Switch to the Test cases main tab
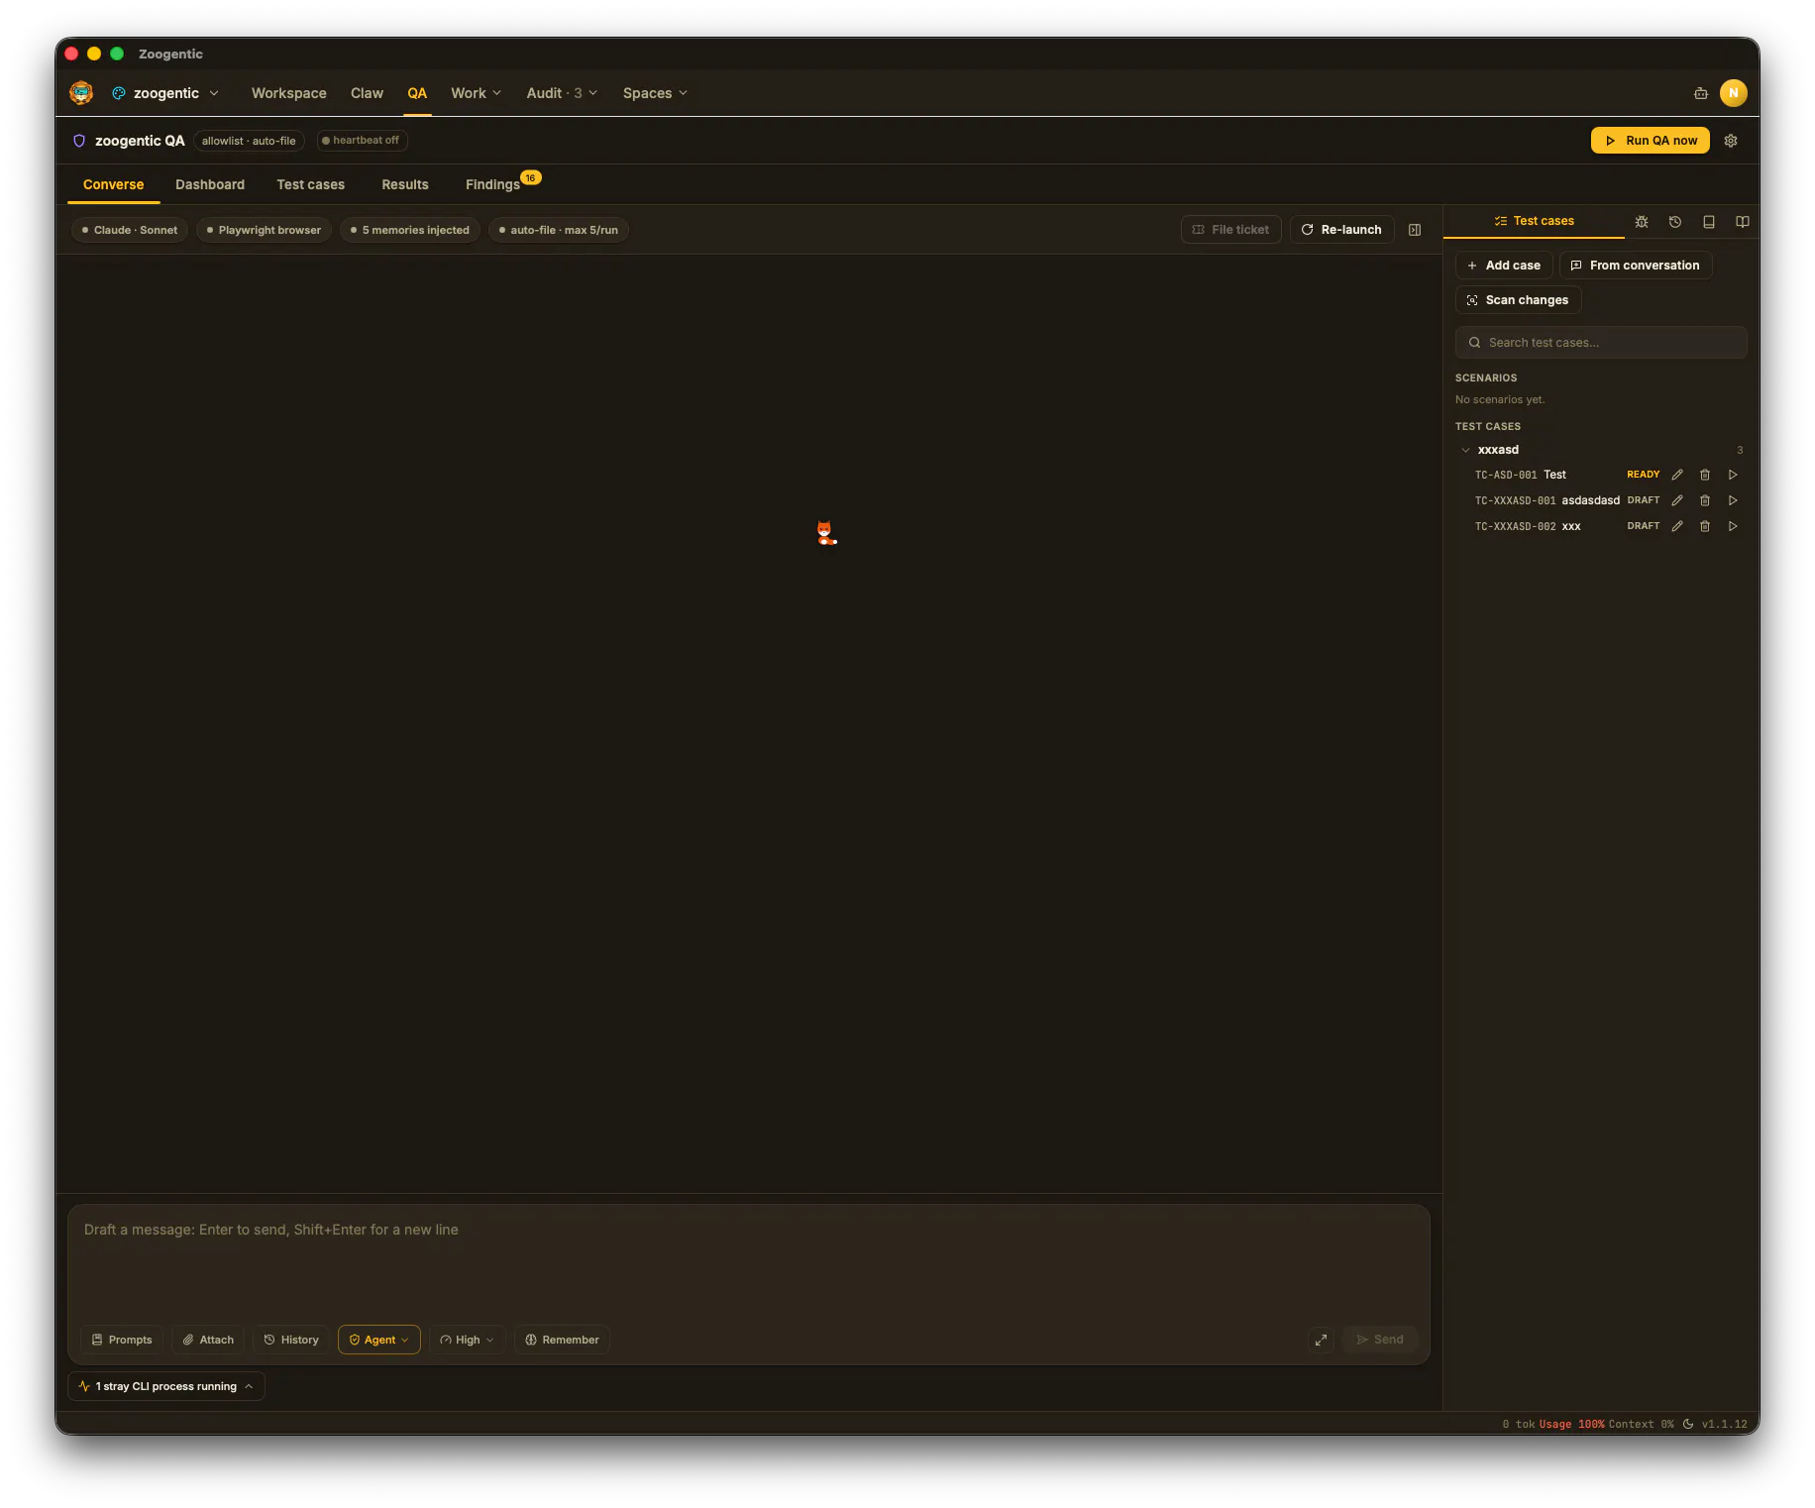 point(311,185)
